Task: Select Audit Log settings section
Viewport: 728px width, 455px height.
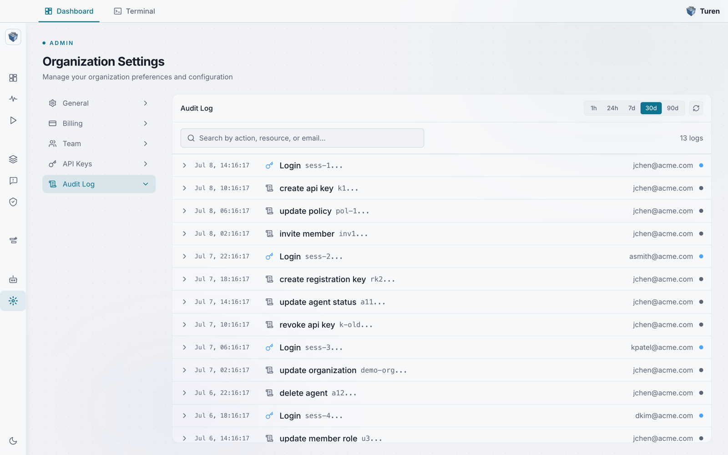Action: tap(99, 184)
